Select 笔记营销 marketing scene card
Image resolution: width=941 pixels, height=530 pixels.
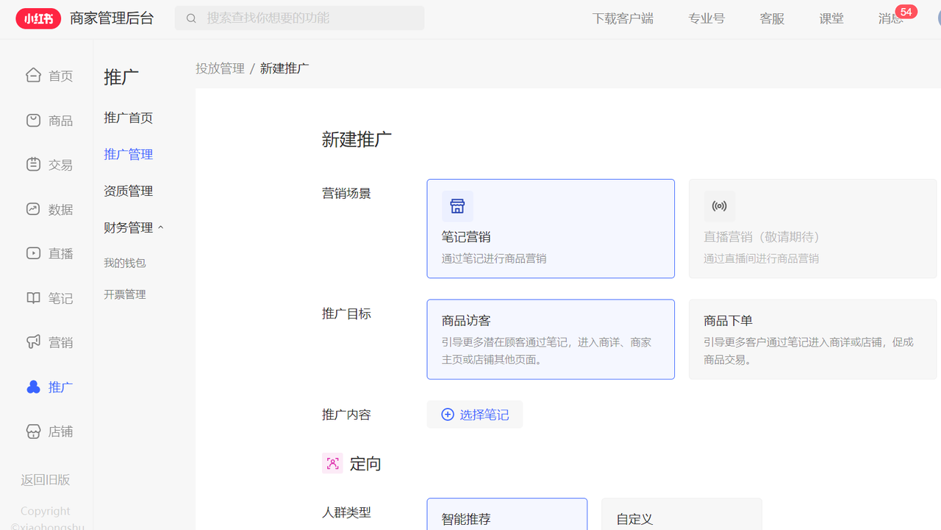[x=551, y=228]
